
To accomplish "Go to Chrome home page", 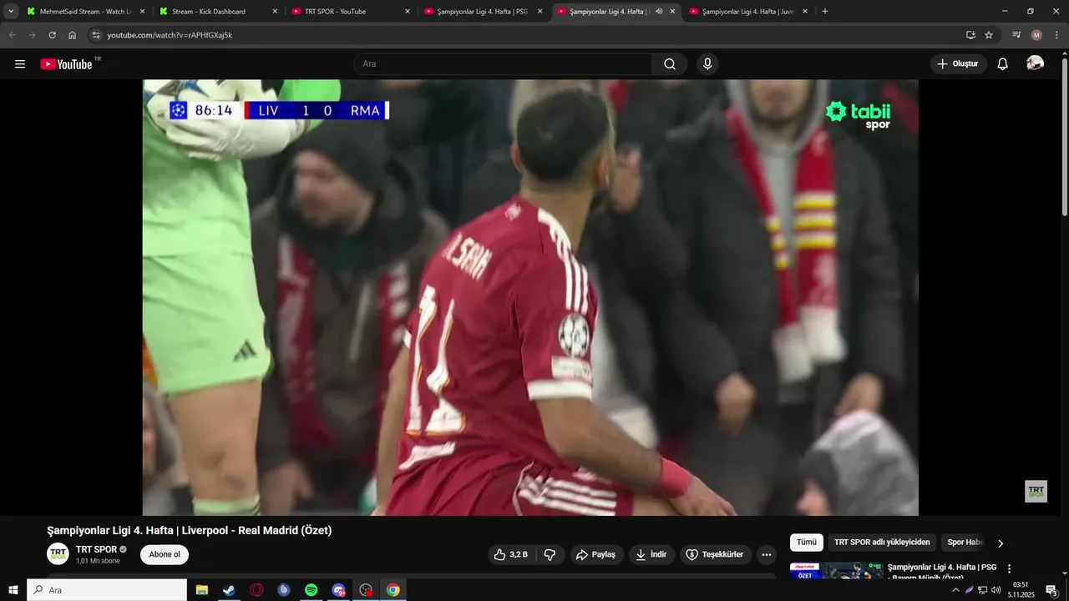I will [72, 35].
